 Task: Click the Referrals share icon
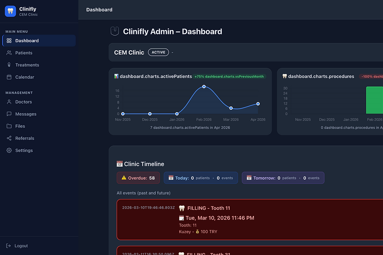pos(9,138)
